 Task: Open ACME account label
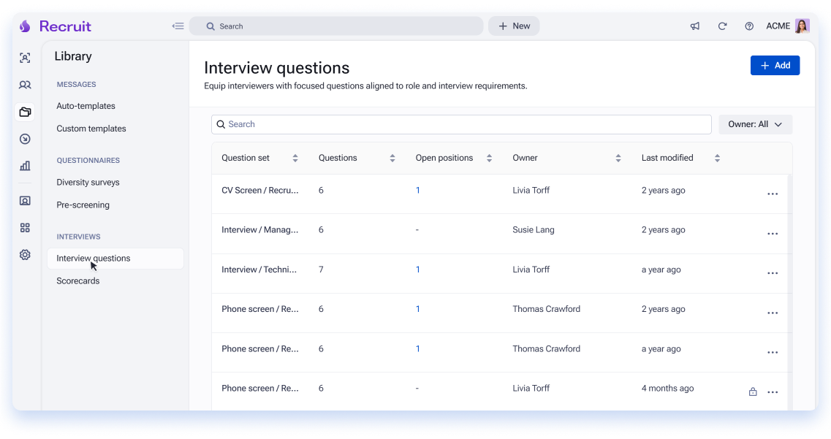point(778,26)
